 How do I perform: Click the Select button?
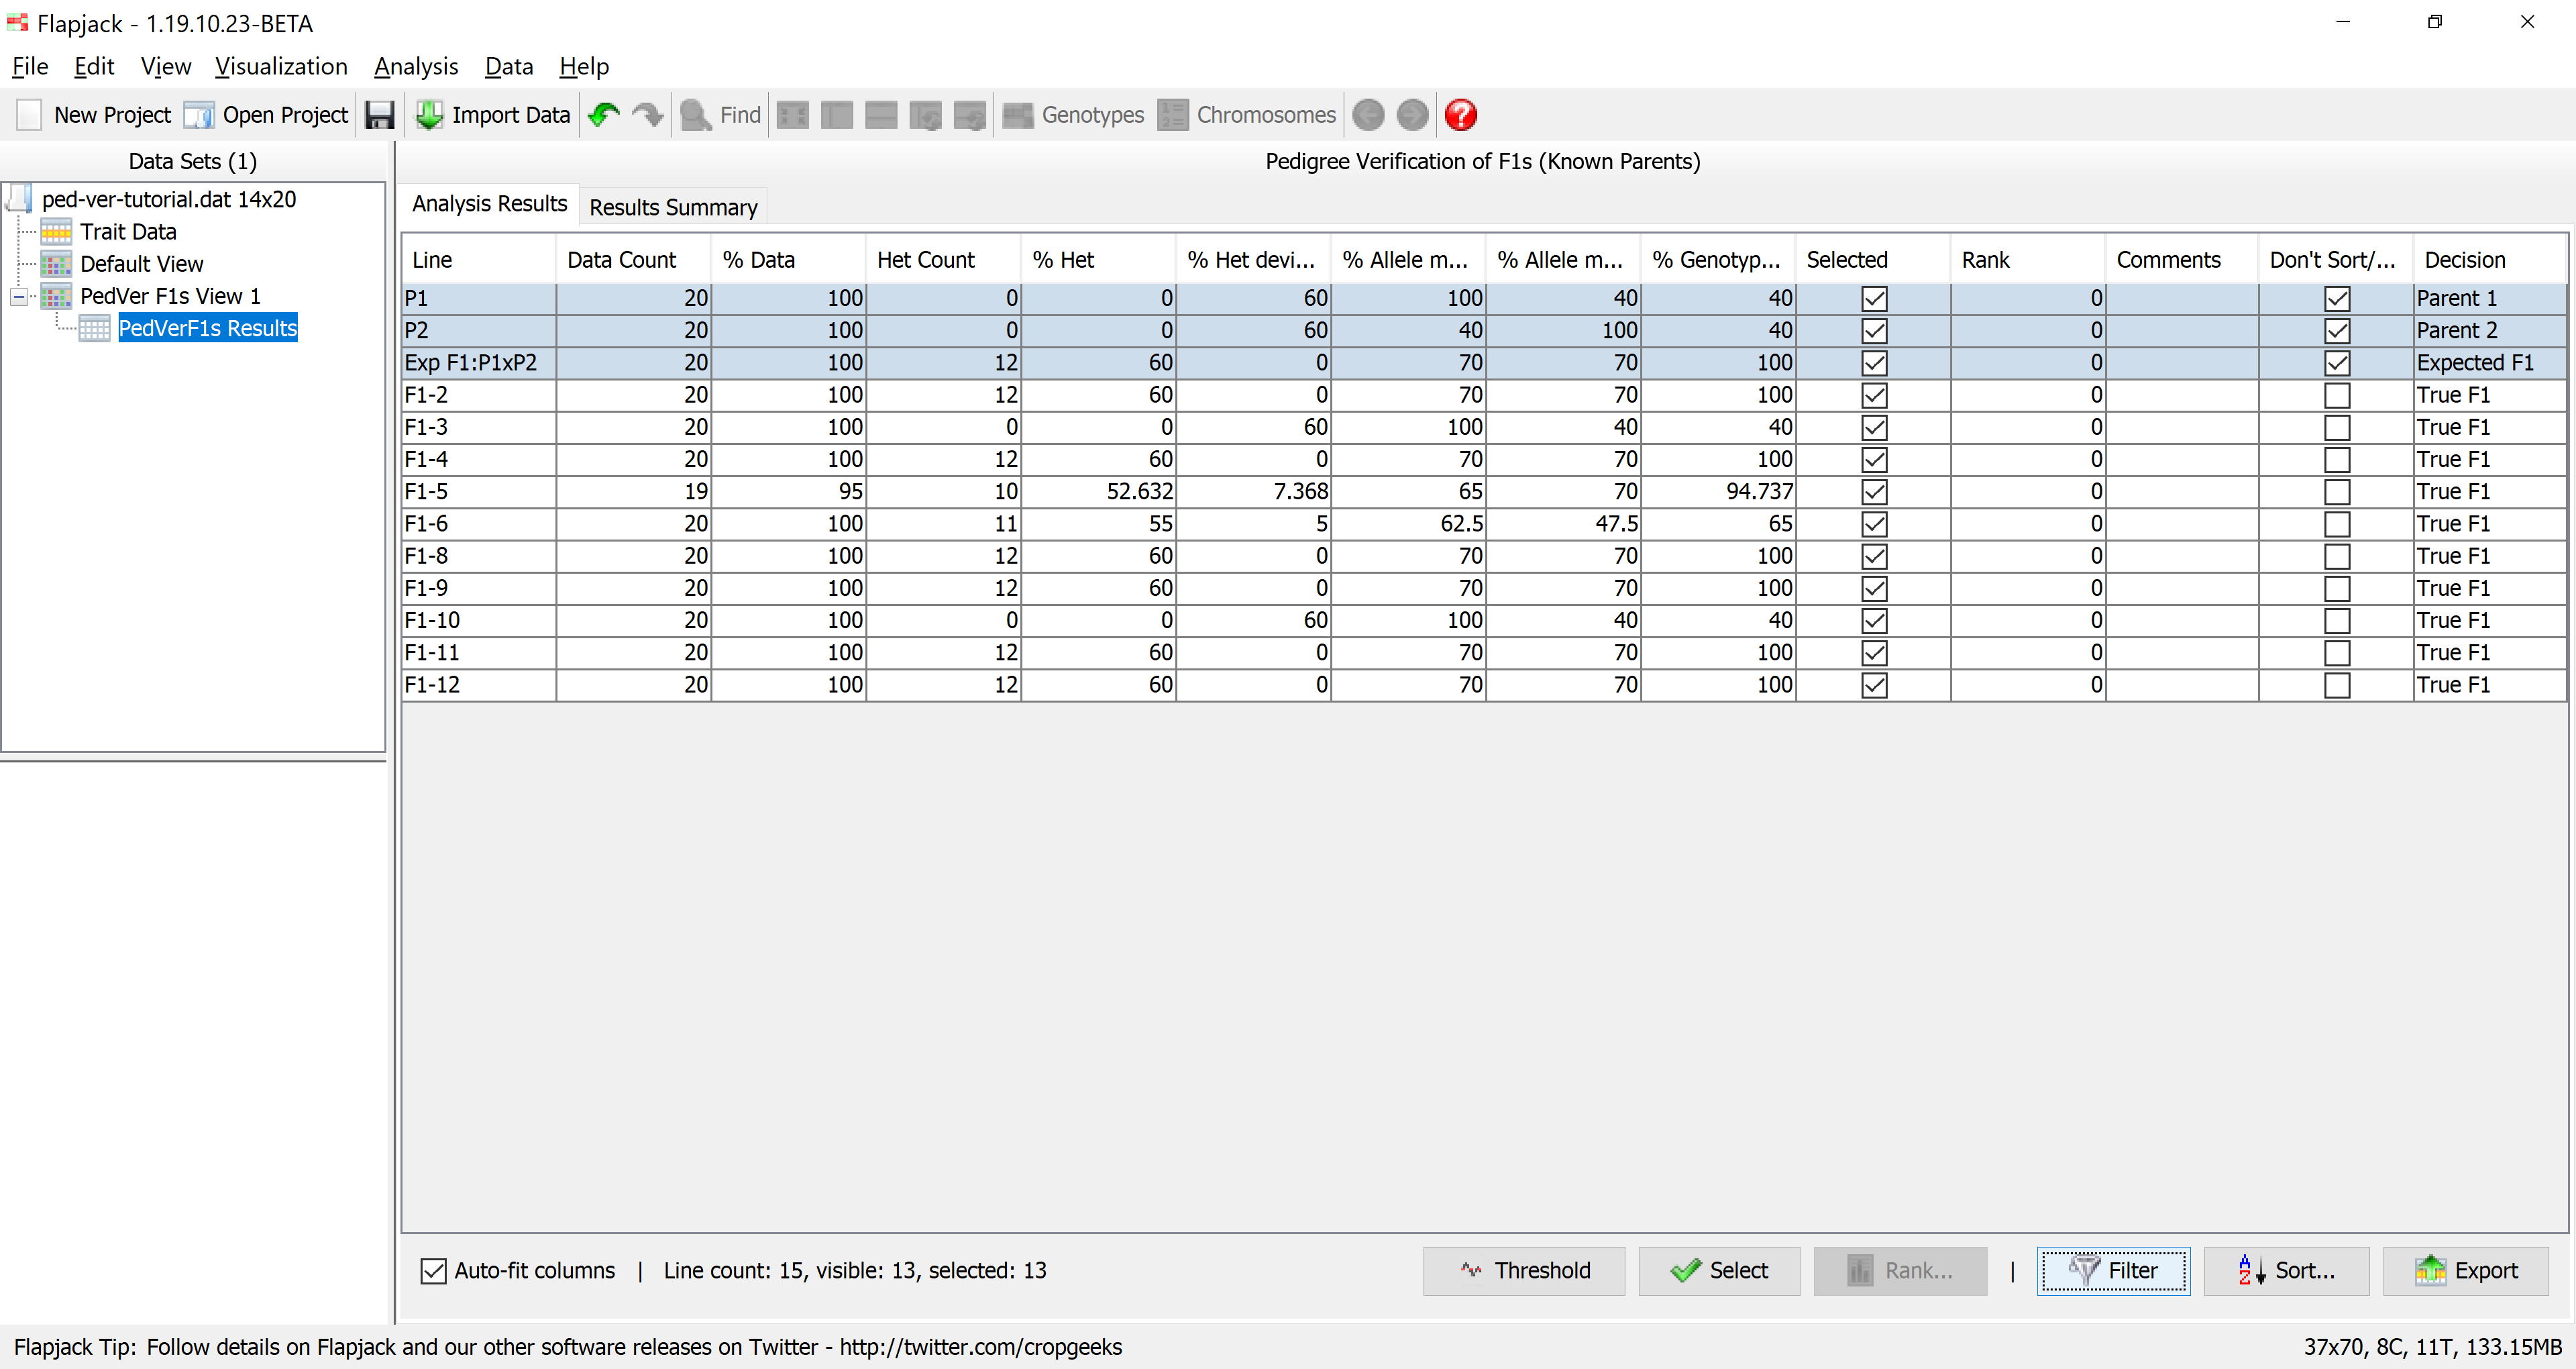tap(1719, 1271)
